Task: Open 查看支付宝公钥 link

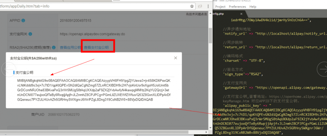Action: coord(96,47)
